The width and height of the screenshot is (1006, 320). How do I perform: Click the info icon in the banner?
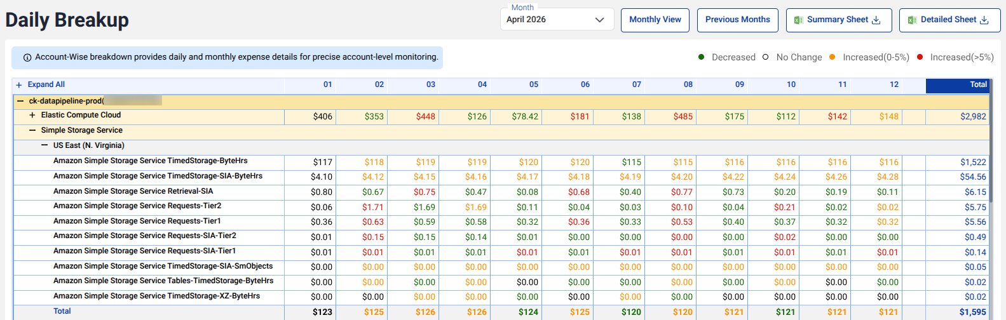[x=27, y=58]
